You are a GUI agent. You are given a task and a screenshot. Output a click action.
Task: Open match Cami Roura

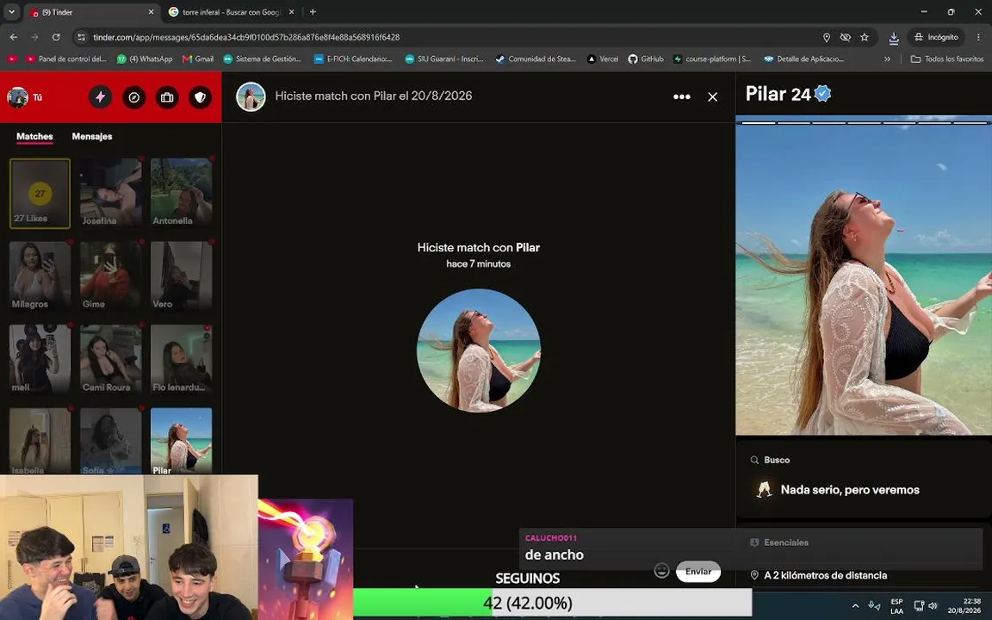coord(111,359)
